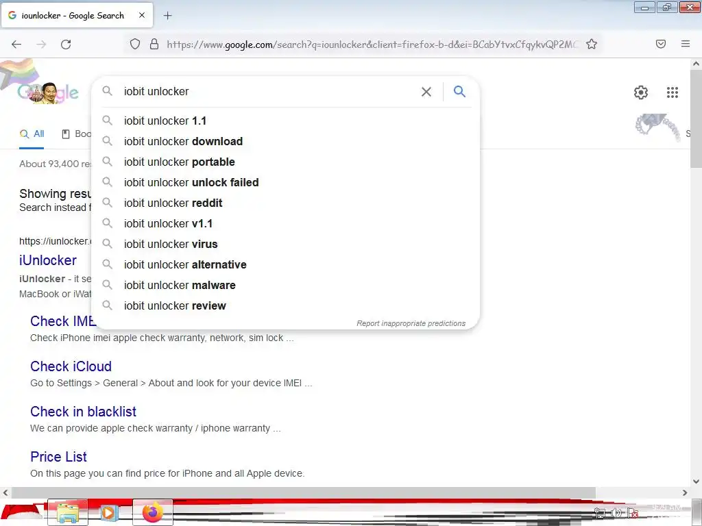The image size is (702, 526).
Task: Click the address bar URL
Action: point(372,45)
